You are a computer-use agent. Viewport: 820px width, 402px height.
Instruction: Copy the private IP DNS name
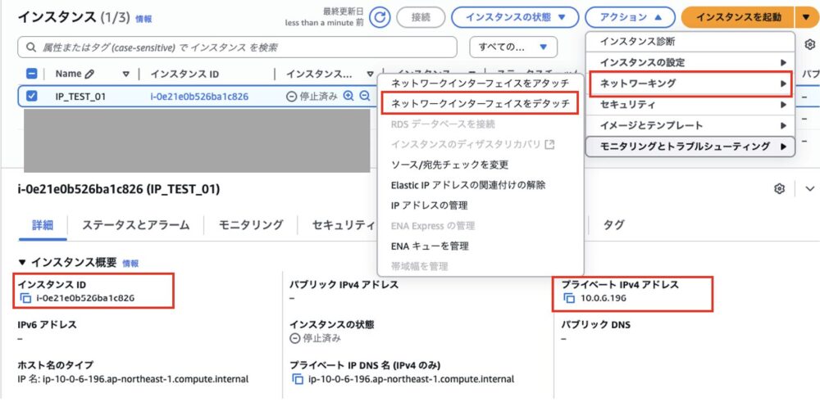298,379
